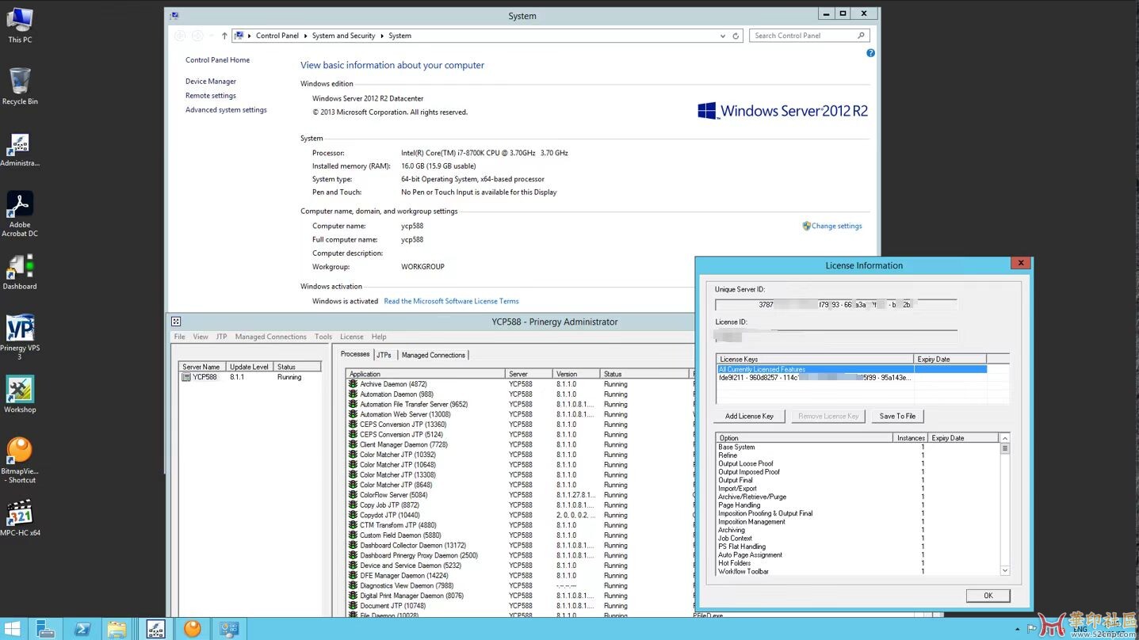Screen dimensions: 1139x640
Task: Expand the Control Panel breadcrumb arrow
Action: point(305,36)
